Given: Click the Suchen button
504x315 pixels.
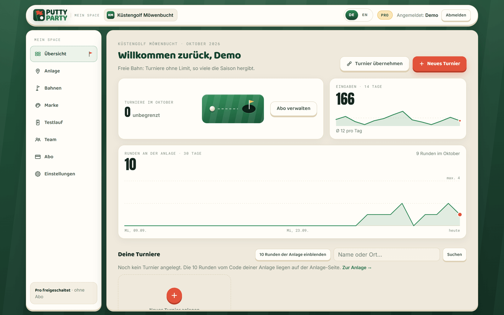Looking at the screenshot, I should tap(455, 255).
